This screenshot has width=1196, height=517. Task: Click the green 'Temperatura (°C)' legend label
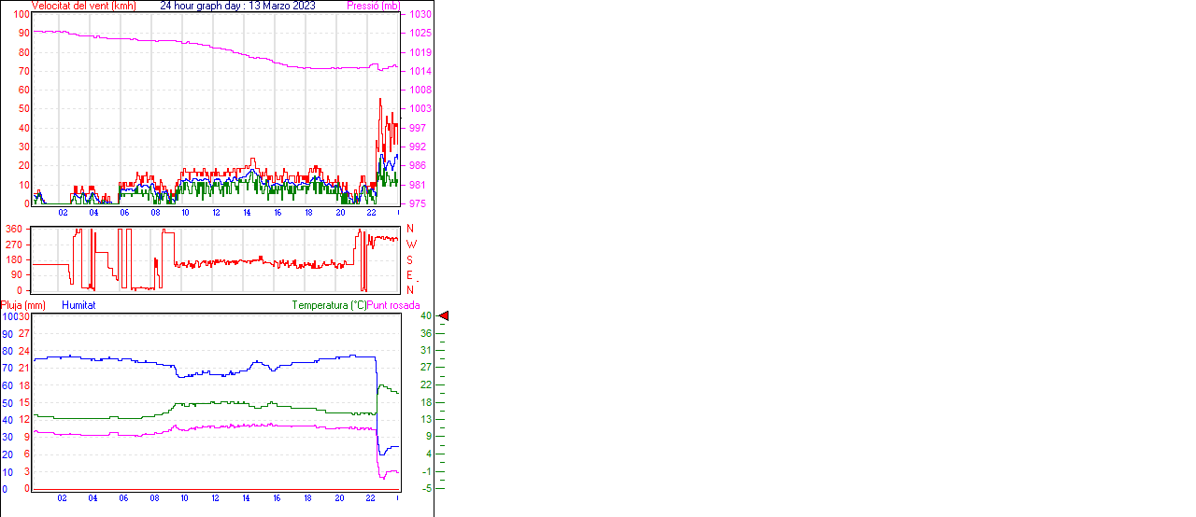tap(329, 305)
